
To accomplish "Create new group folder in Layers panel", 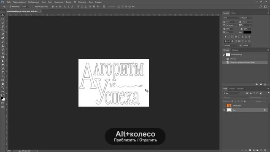I will 257,150.
